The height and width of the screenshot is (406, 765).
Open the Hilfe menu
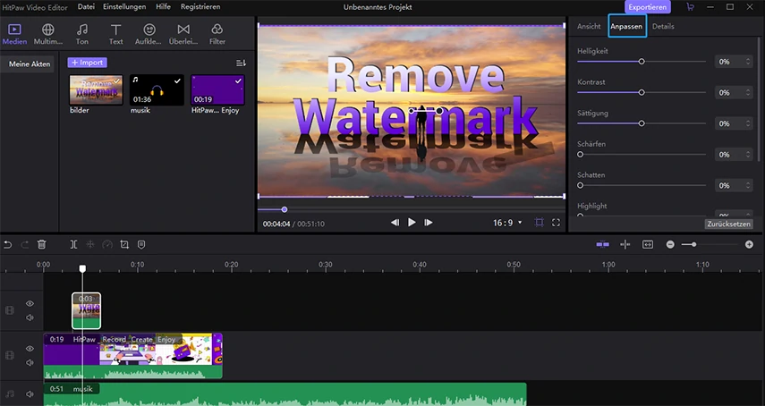(164, 7)
